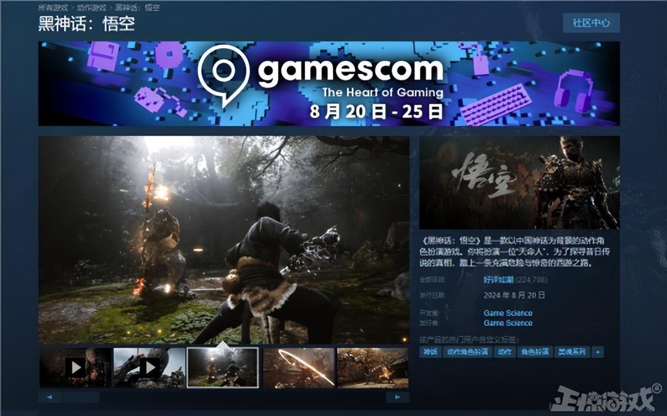Open the gamescom event banner
This screenshot has height=416, width=667.
click(x=329, y=83)
